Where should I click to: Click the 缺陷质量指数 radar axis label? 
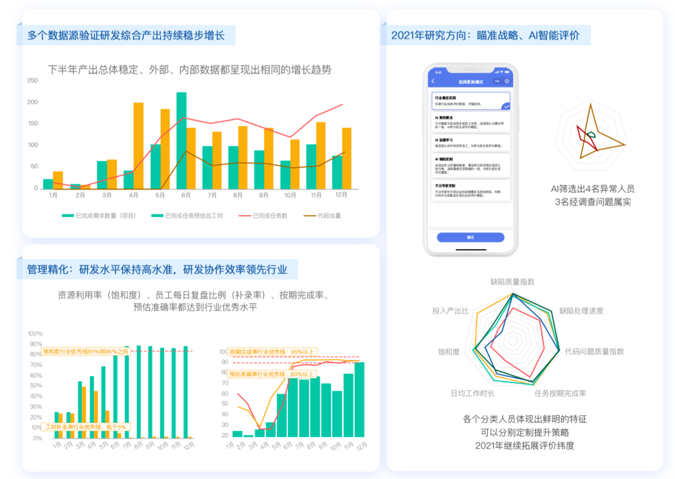point(513,282)
